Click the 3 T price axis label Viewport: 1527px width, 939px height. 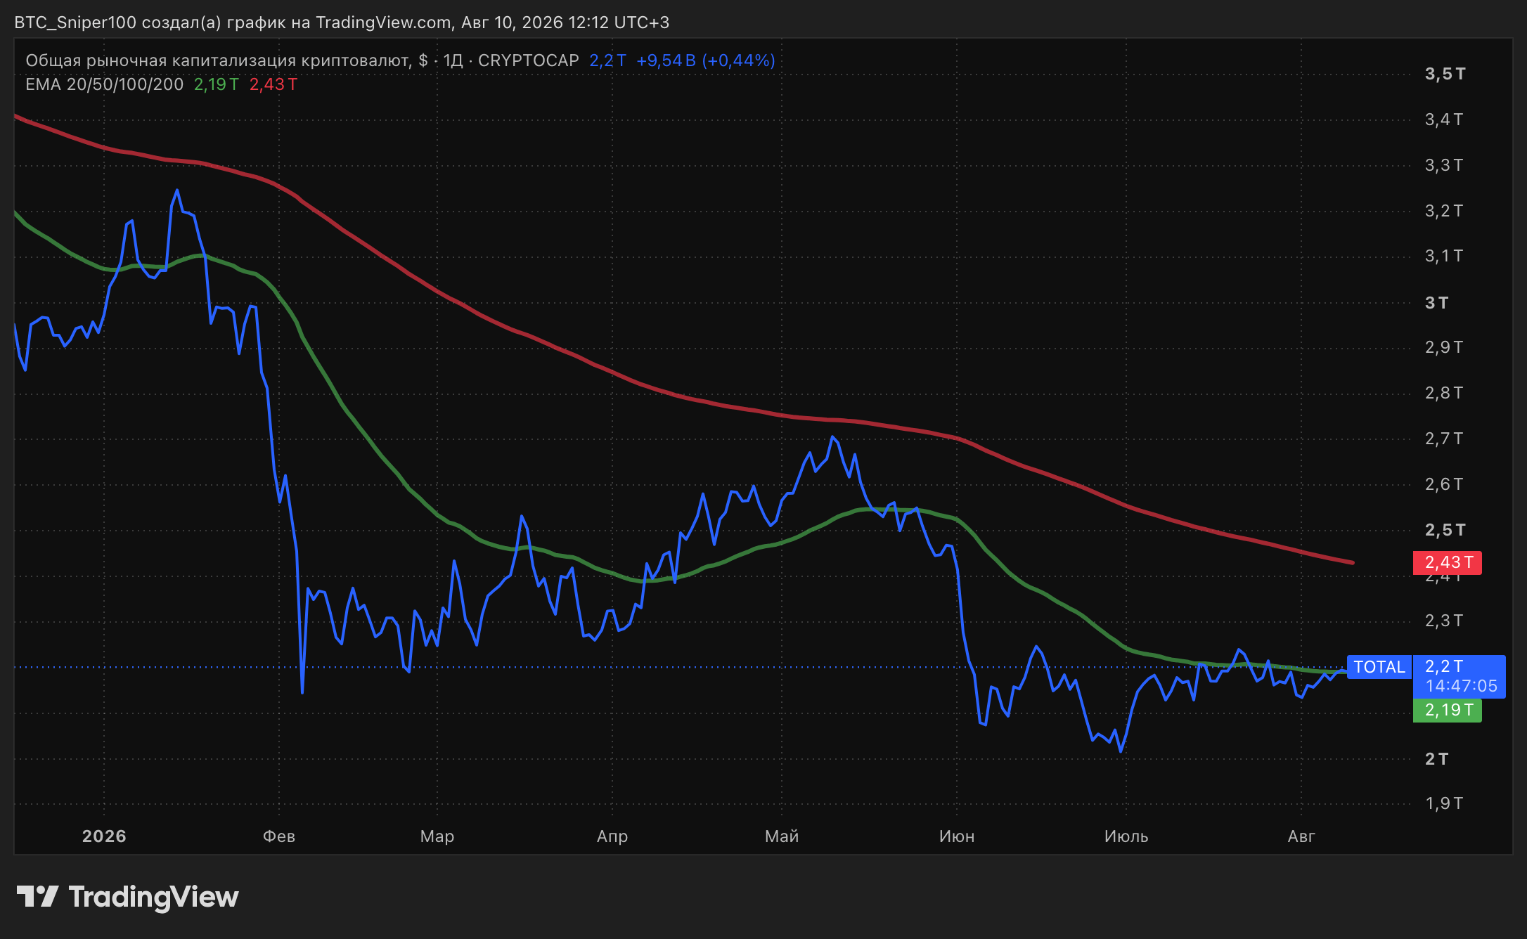click(x=1436, y=303)
